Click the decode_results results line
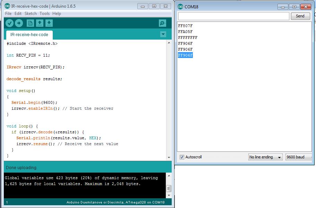Viewport: 316px width, 208px height. tap(34, 79)
